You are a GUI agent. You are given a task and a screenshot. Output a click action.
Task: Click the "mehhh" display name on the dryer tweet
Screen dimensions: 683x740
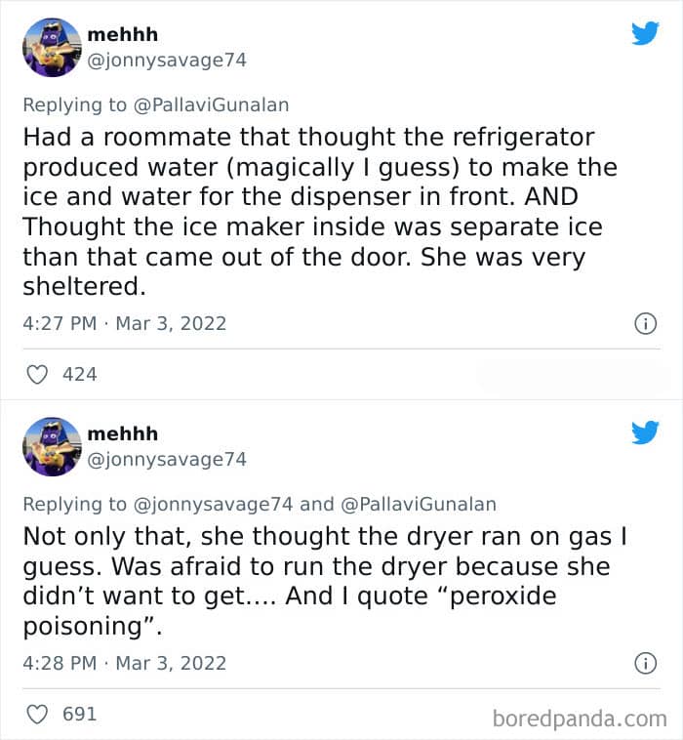pos(122,433)
